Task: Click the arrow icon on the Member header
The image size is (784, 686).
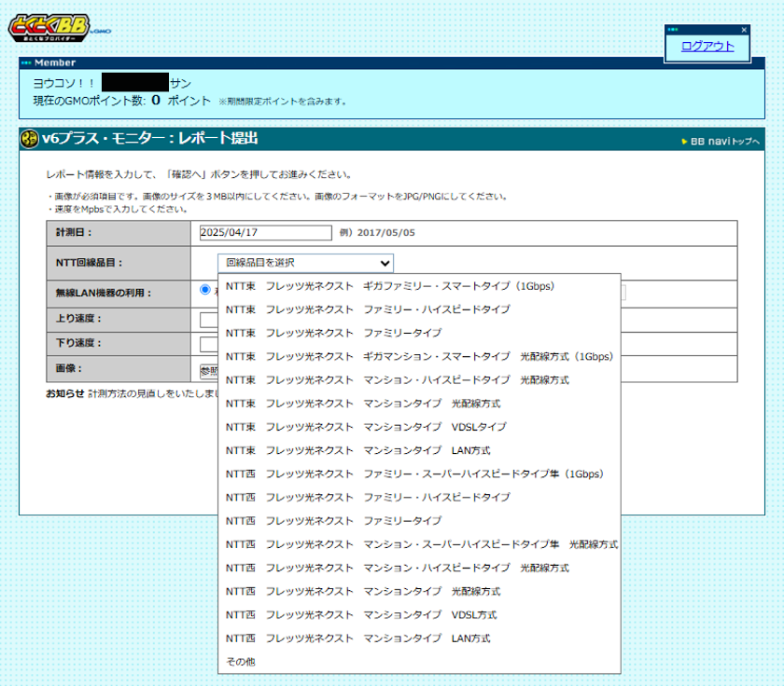Action: point(25,62)
